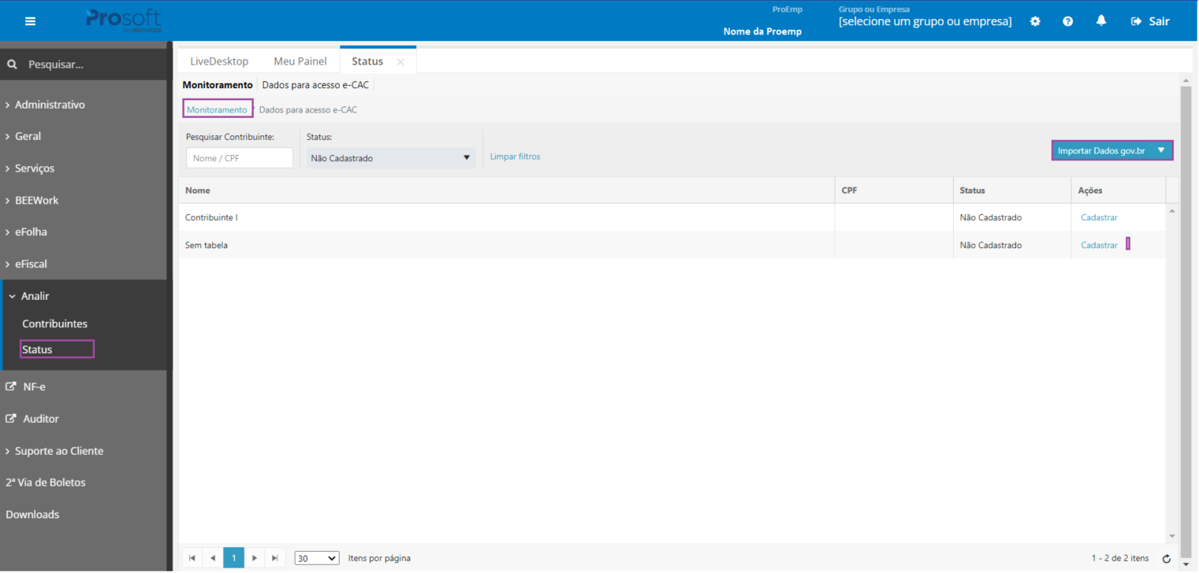This screenshot has height=573, width=1199.
Task: Go to the first page icon
Action: click(192, 558)
